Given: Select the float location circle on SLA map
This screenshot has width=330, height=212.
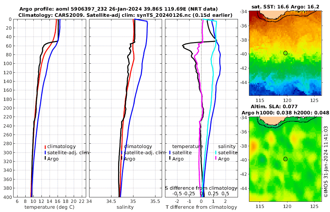Looking at the screenshot, I should [285, 159].
